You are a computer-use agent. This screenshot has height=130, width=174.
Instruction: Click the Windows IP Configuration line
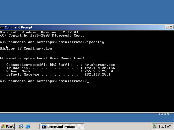tap(26, 48)
